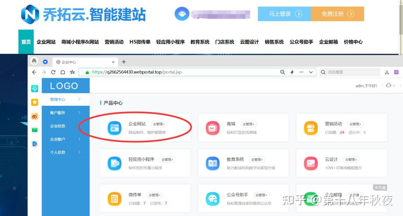Expand 企业账户 sidebar chevron
403x216 pixels.
[79, 139]
